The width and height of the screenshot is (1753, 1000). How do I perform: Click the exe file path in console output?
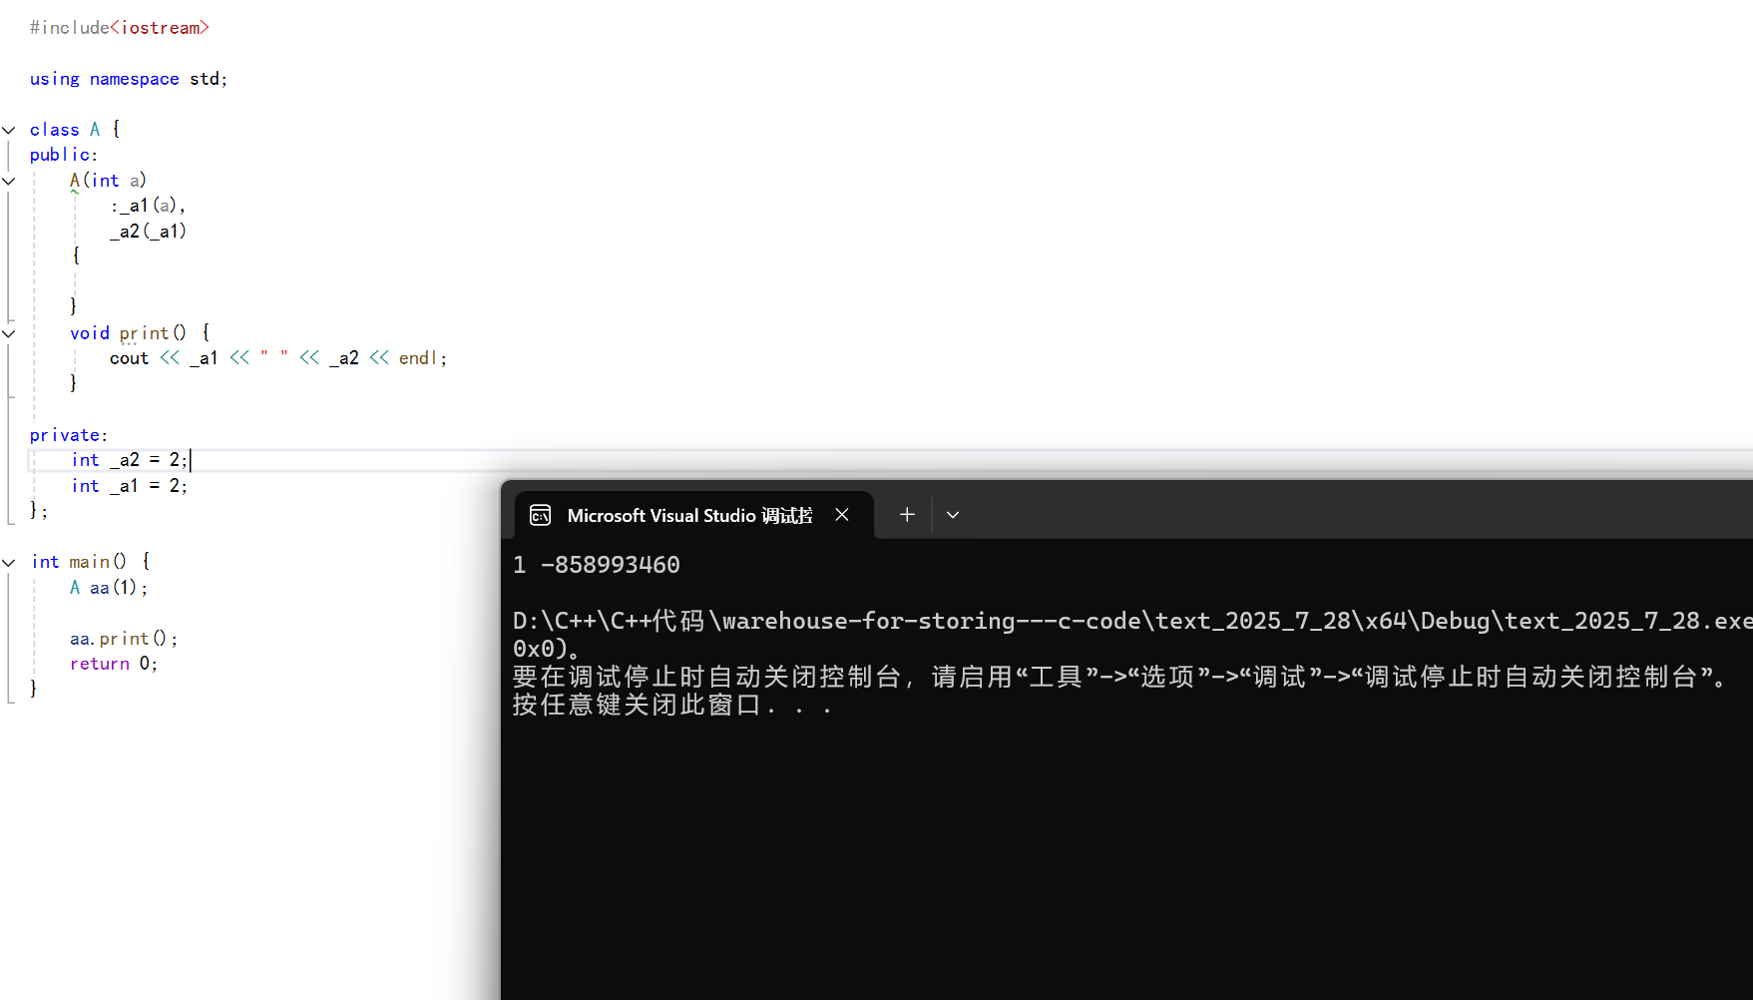pos(1132,621)
